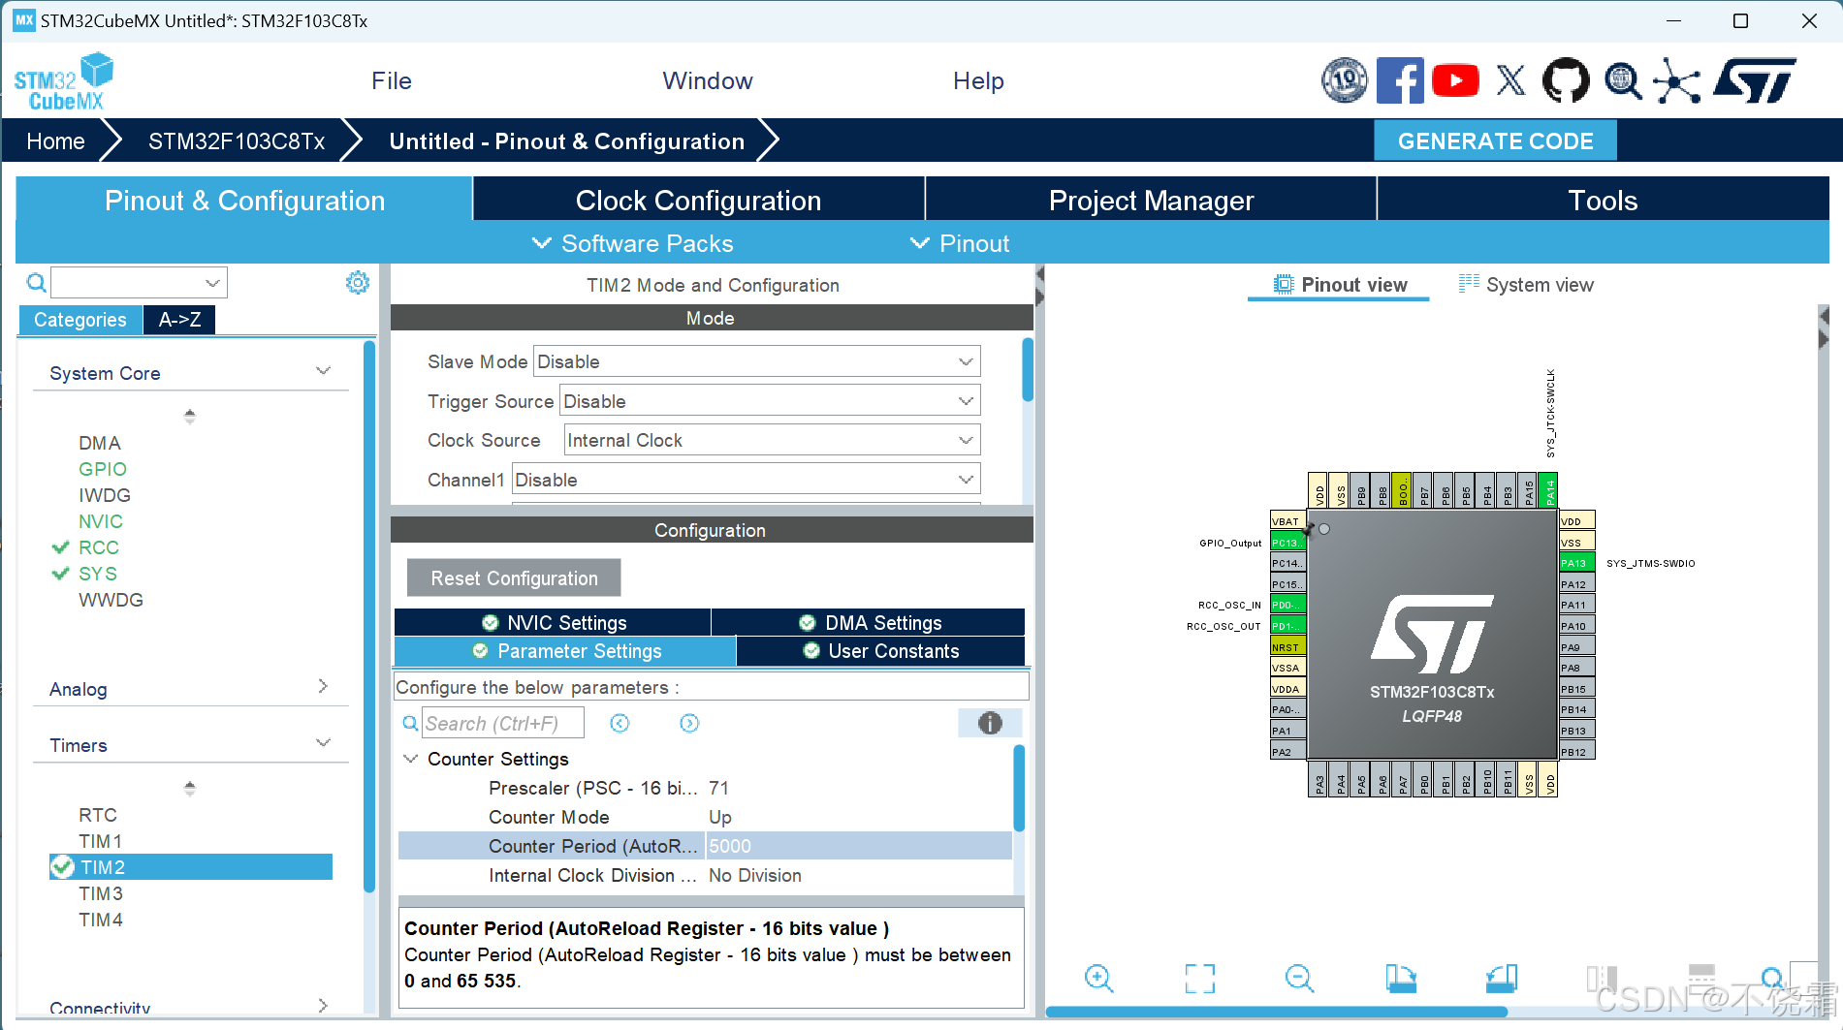This screenshot has width=1843, height=1030.
Task: Expand the Connectivity category
Action: (x=324, y=1006)
